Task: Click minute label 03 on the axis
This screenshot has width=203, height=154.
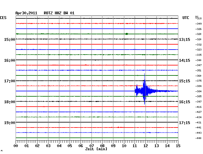Action: click(48, 146)
